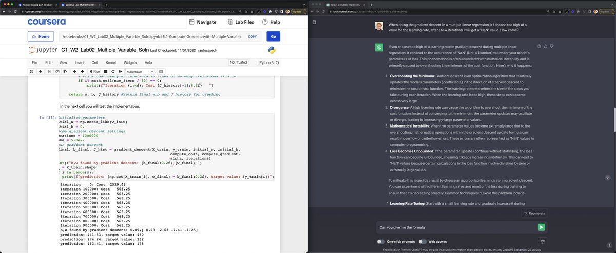Go back in the Coursera browser window
Image resolution: width=616 pixels, height=253 pixels.
coord(4,11)
